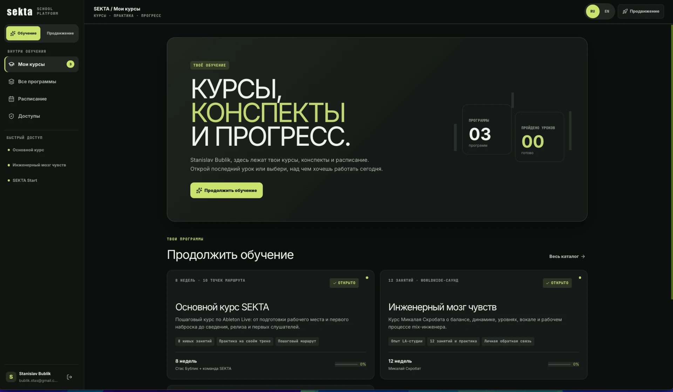Click ОТКРЫТО badge on Инженерный мозг чувств card
The width and height of the screenshot is (673, 392).
(x=557, y=283)
